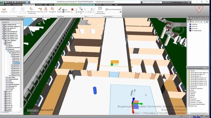Screen dimensions: 211x118
Task: Open the Navisworks application menu button
Action: click(2, 3)
